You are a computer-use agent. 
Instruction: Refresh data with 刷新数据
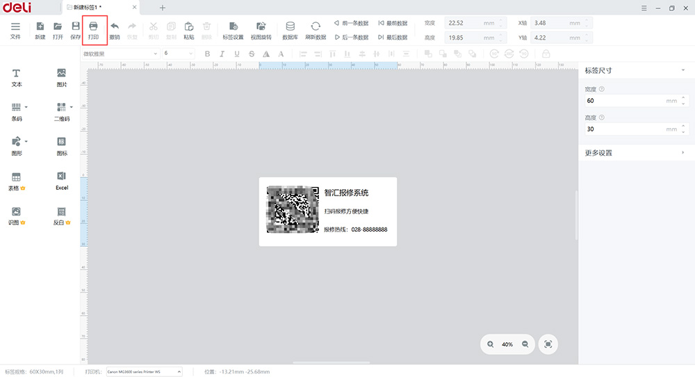[x=316, y=31]
